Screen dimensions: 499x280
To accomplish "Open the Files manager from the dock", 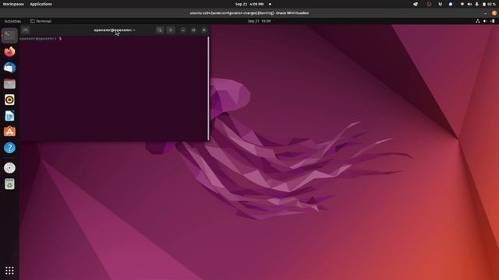I will (9, 84).
